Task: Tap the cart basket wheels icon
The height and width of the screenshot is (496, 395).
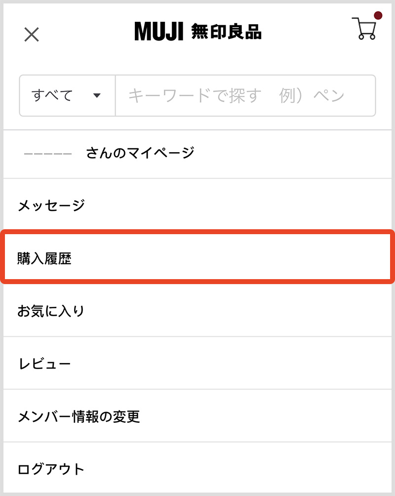Action: (367, 37)
